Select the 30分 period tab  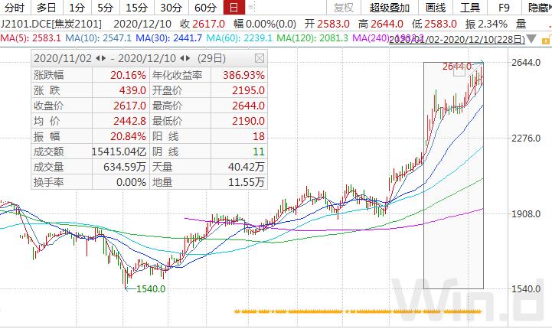pos(171,8)
